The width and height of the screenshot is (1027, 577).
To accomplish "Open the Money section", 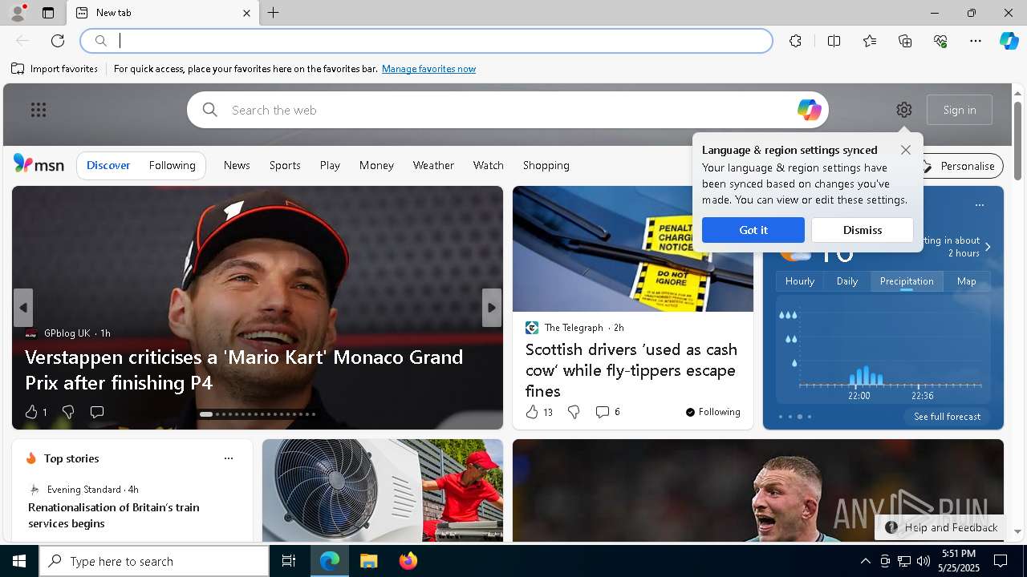I will coord(376,165).
